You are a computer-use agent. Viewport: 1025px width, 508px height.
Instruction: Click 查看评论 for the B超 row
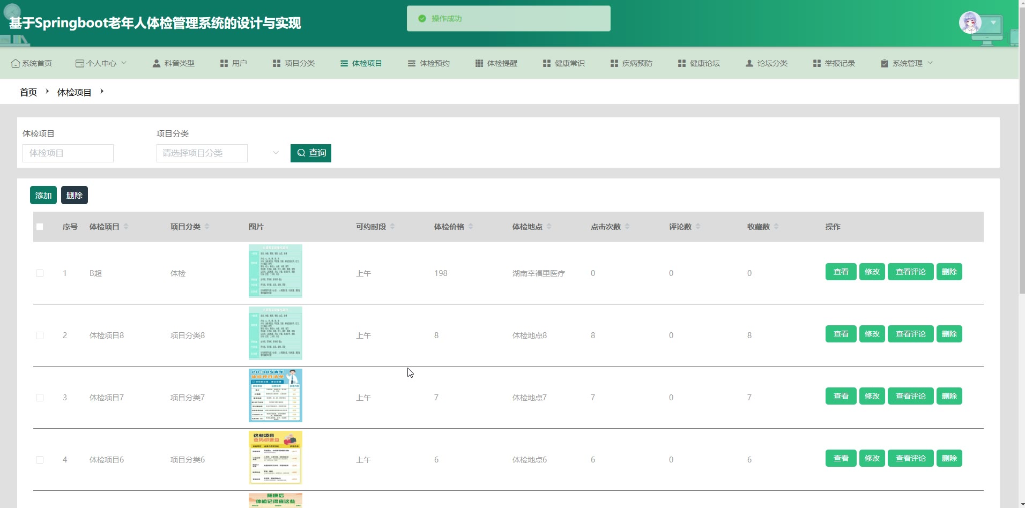tap(910, 272)
